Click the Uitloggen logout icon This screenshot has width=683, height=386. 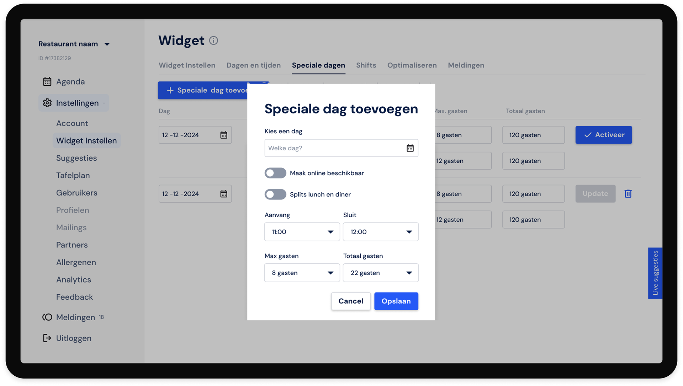[x=47, y=338]
